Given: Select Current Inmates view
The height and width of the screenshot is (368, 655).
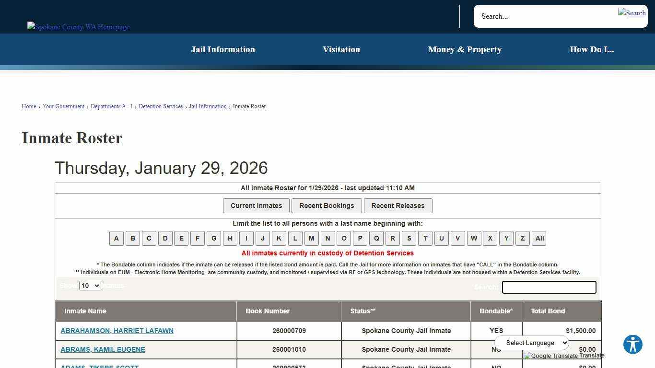Looking at the screenshot, I should [x=256, y=206].
